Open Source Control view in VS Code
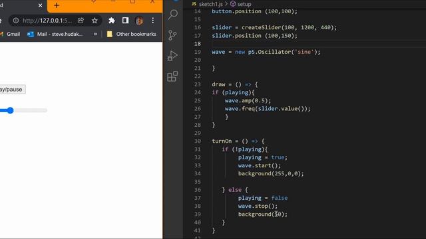 point(172,35)
